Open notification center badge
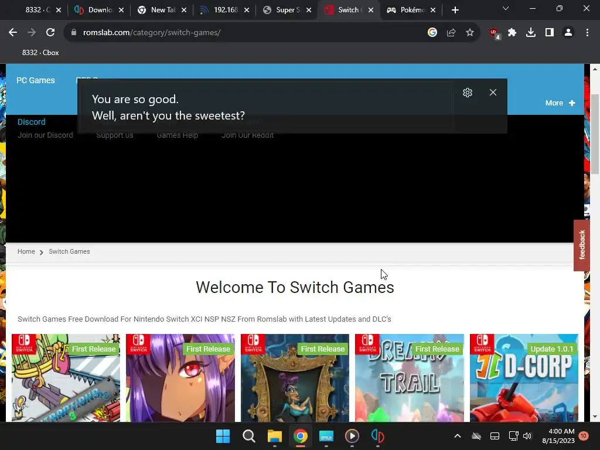600x450 pixels. 583,436
